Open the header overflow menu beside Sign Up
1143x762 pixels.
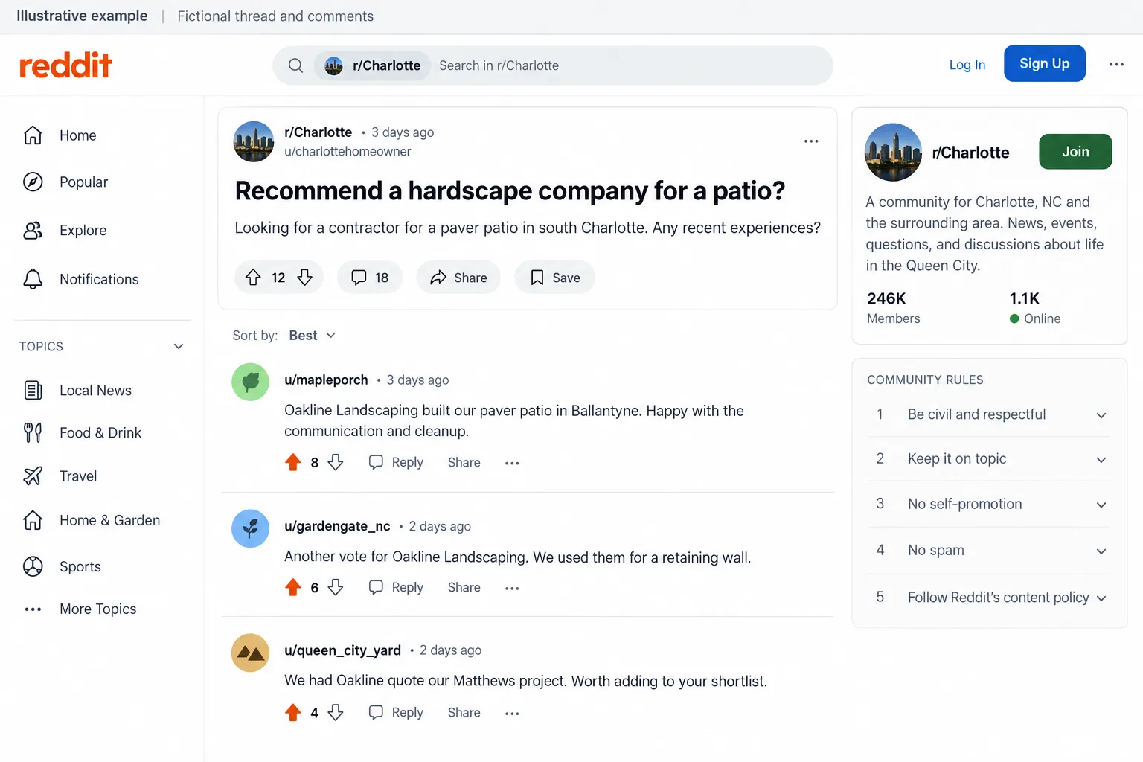[x=1116, y=65]
